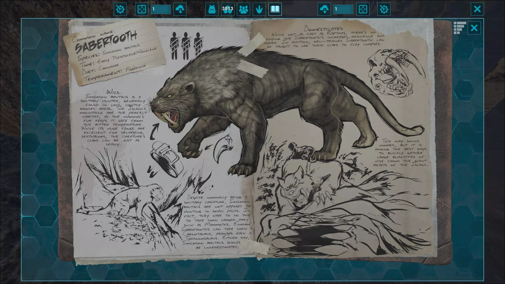Close the Sabertooth dossier page

474,28
